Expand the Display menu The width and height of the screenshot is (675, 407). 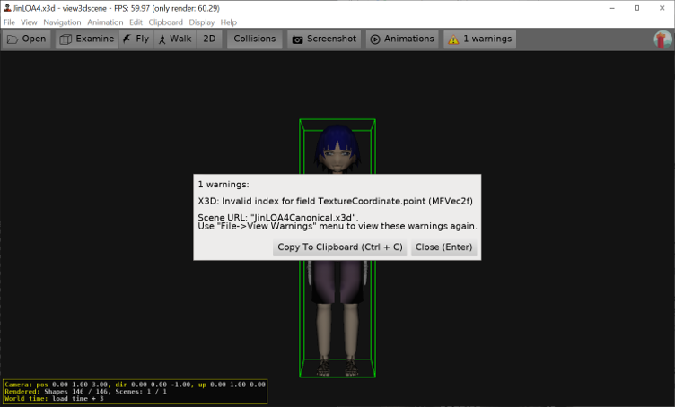click(x=201, y=22)
